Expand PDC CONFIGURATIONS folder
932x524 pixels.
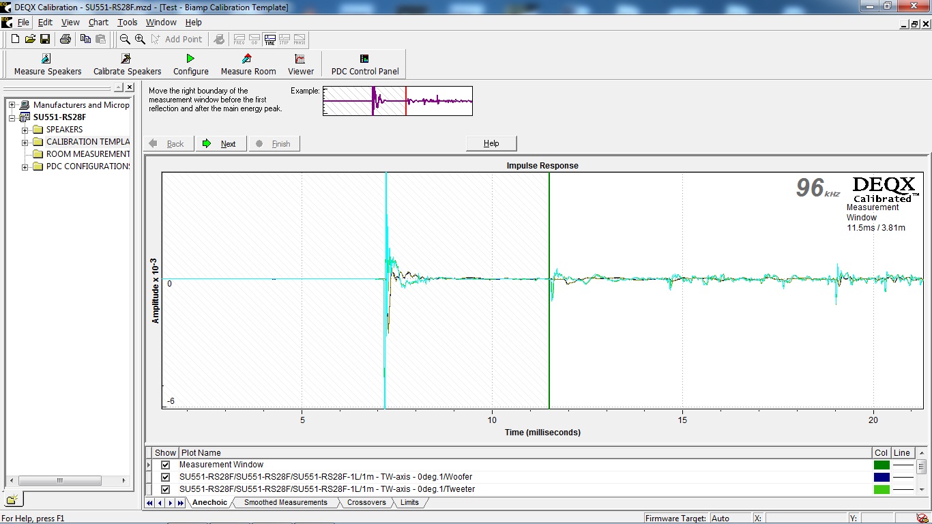[25, 166]
